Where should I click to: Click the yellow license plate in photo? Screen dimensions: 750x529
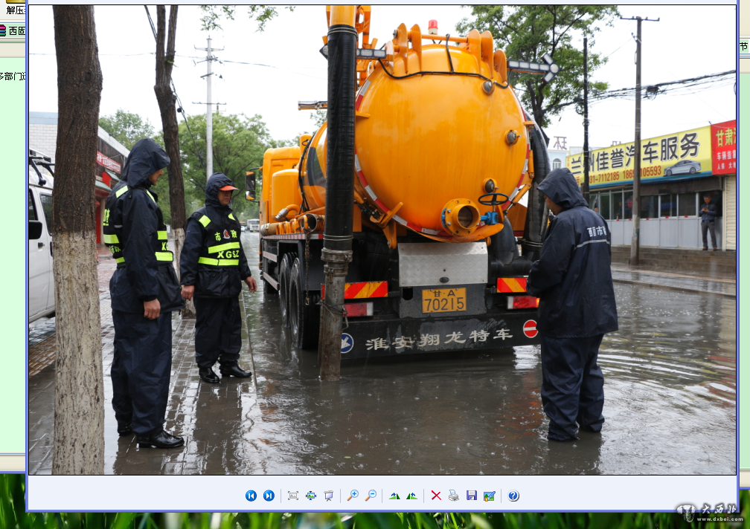[444, 300]
